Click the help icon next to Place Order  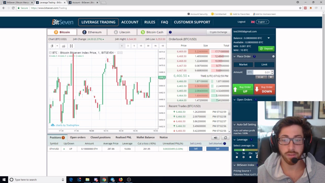pyautogui.click(x=254, y=56)
